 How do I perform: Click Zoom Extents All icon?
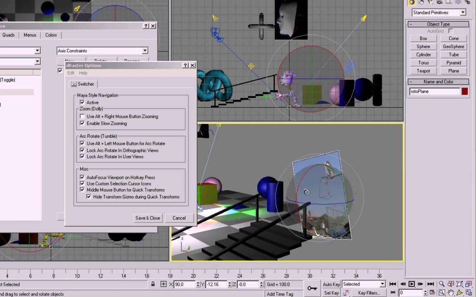[469, 284]
